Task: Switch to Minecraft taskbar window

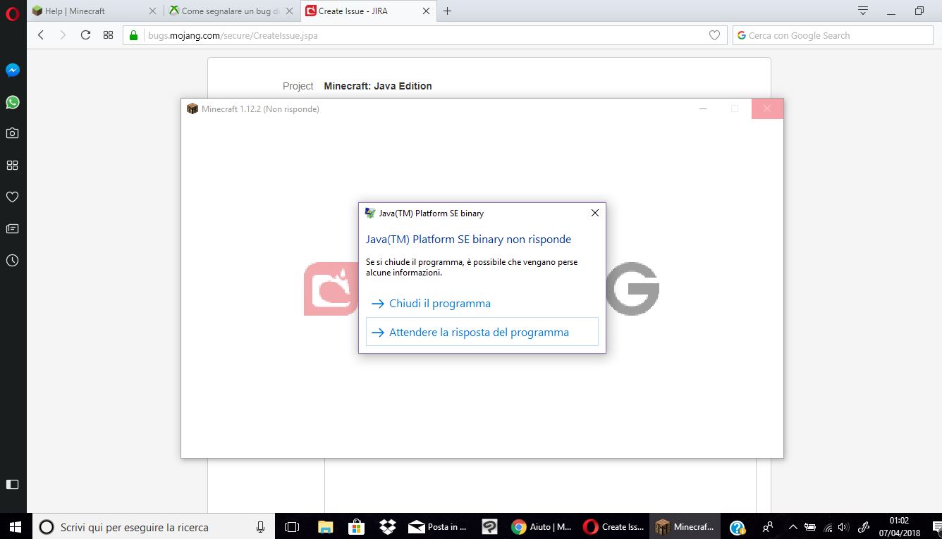Action: click(685, 526)
